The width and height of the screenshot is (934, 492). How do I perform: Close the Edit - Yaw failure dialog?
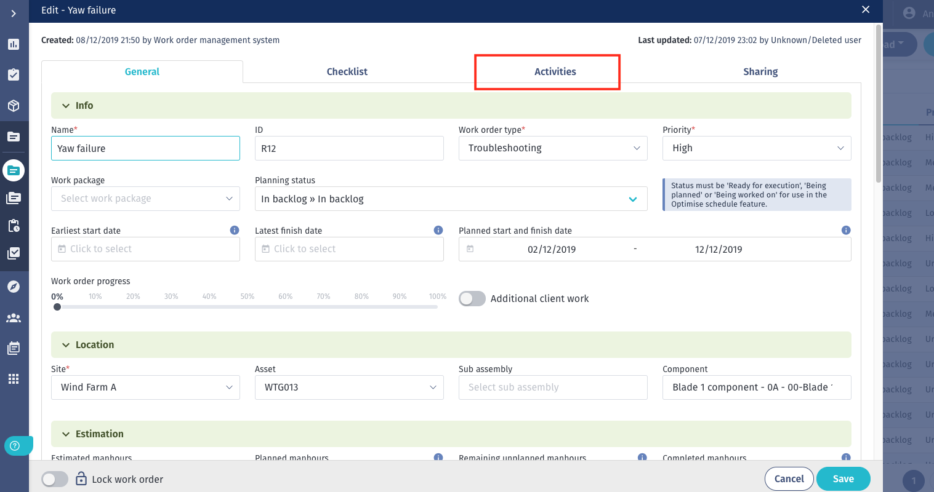click(866, 10)
